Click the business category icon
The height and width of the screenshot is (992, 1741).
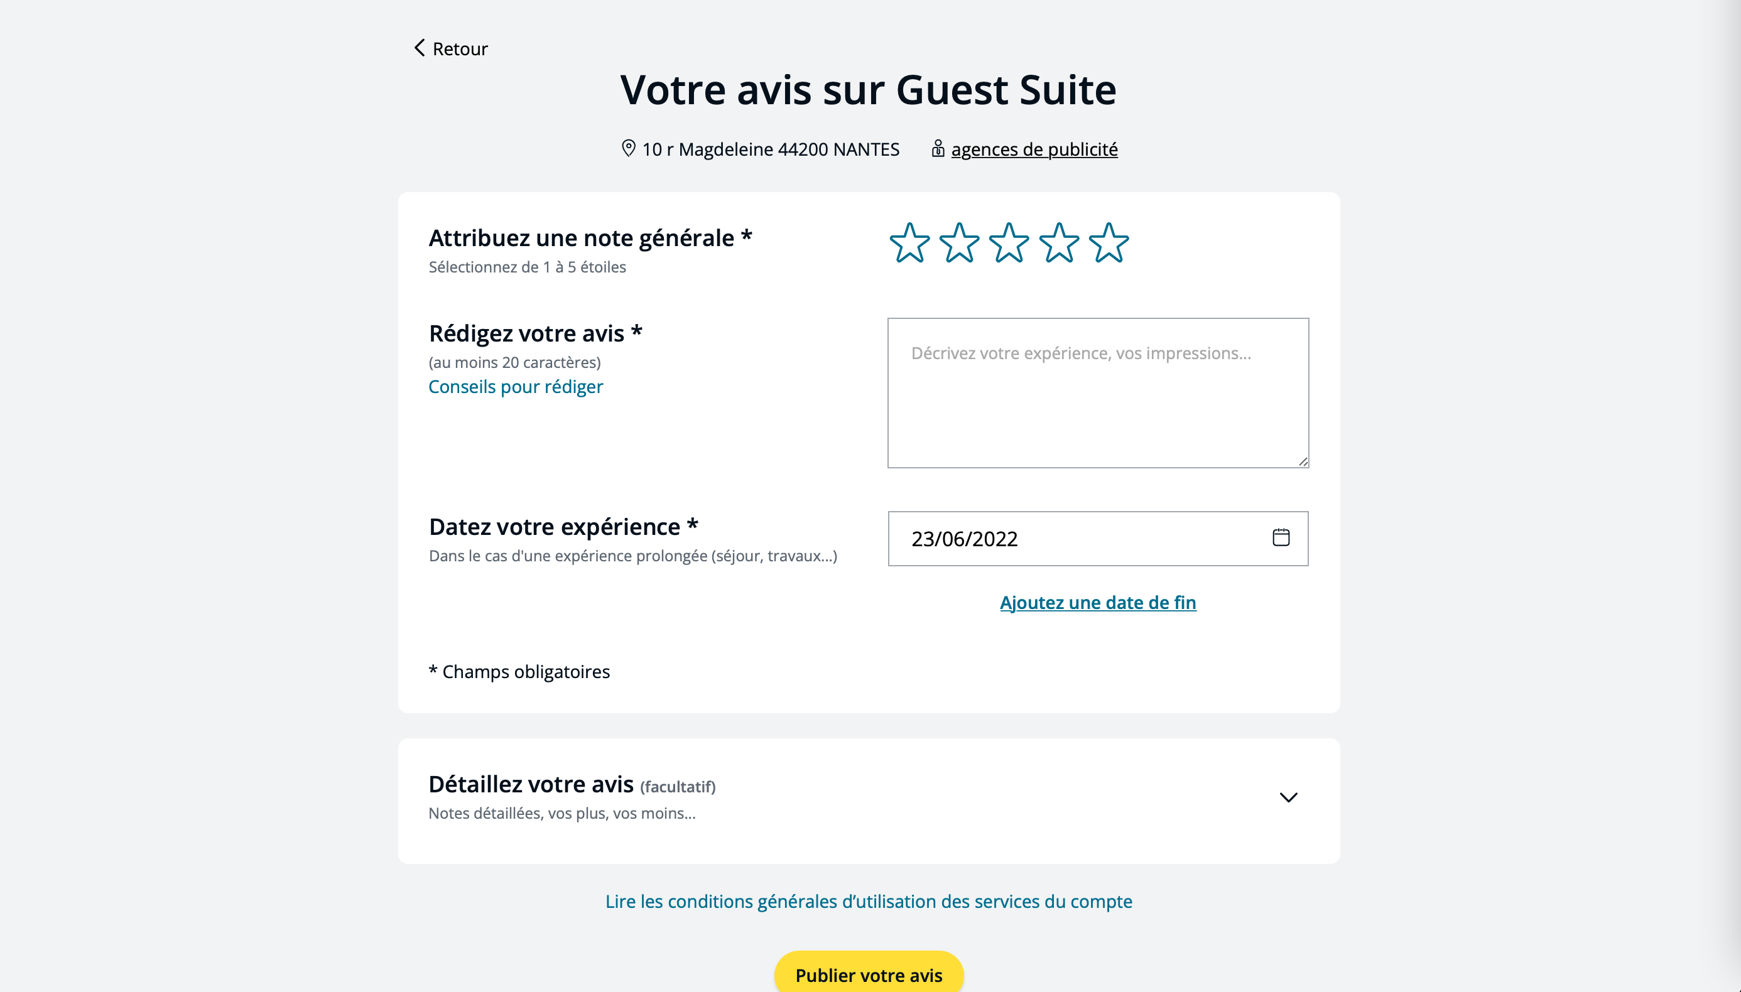pyautogui.click(x=938, y=149)
